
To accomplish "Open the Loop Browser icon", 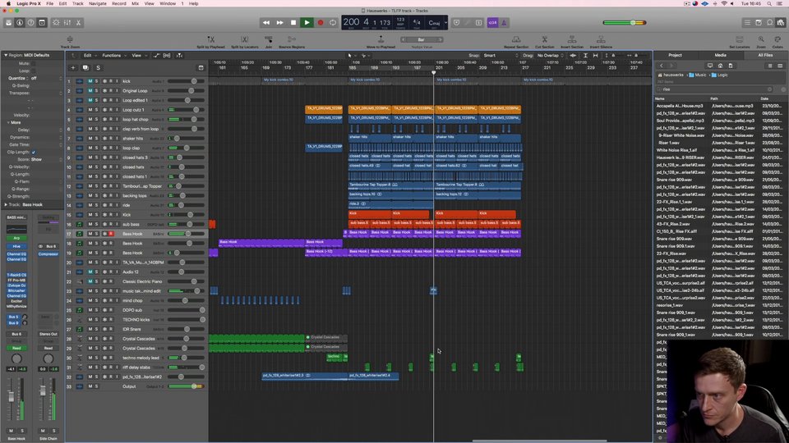I will coord(769,23).
